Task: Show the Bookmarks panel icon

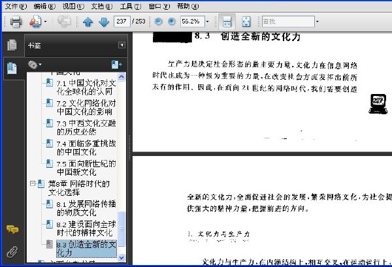Action: point(12,68)
